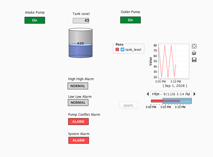Viewport: 213px width, 157px height.
Task: Pan date range right with arrow
Action: [194, 94]
